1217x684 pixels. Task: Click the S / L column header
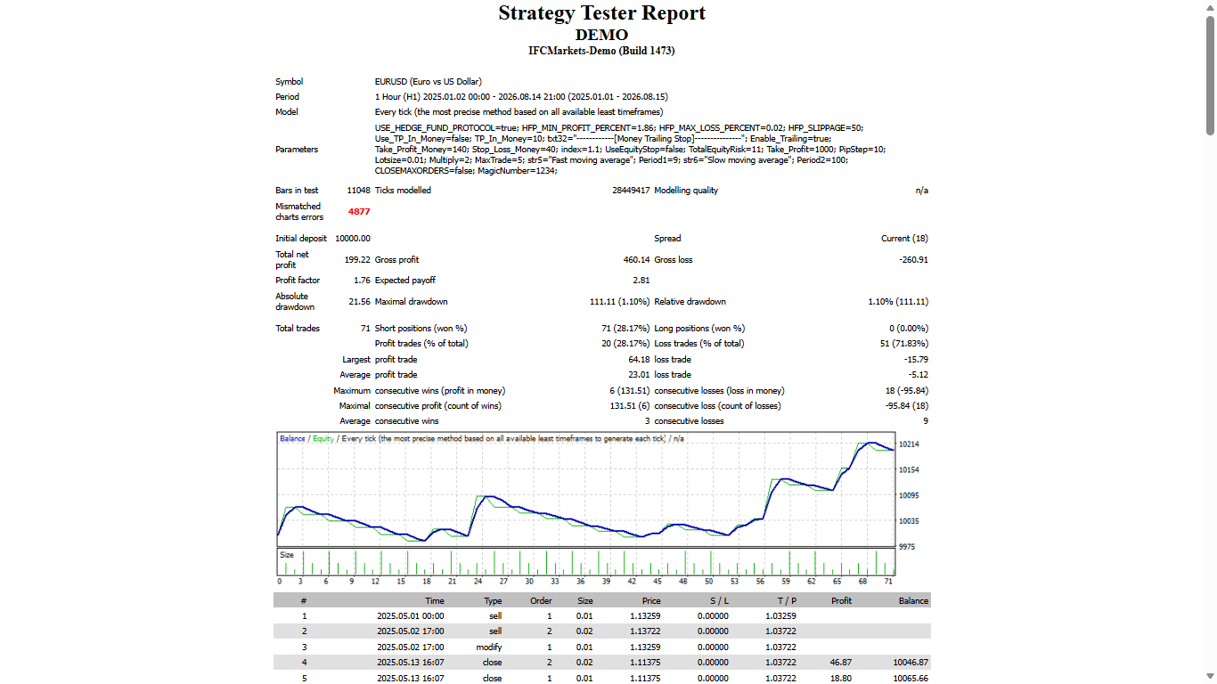(719, 601)
